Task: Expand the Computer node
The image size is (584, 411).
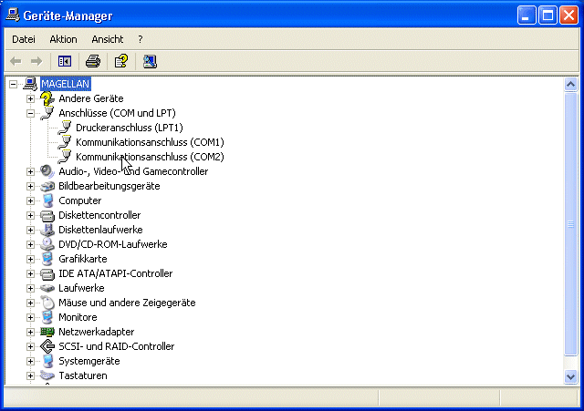Action: (x=30, y=200)
